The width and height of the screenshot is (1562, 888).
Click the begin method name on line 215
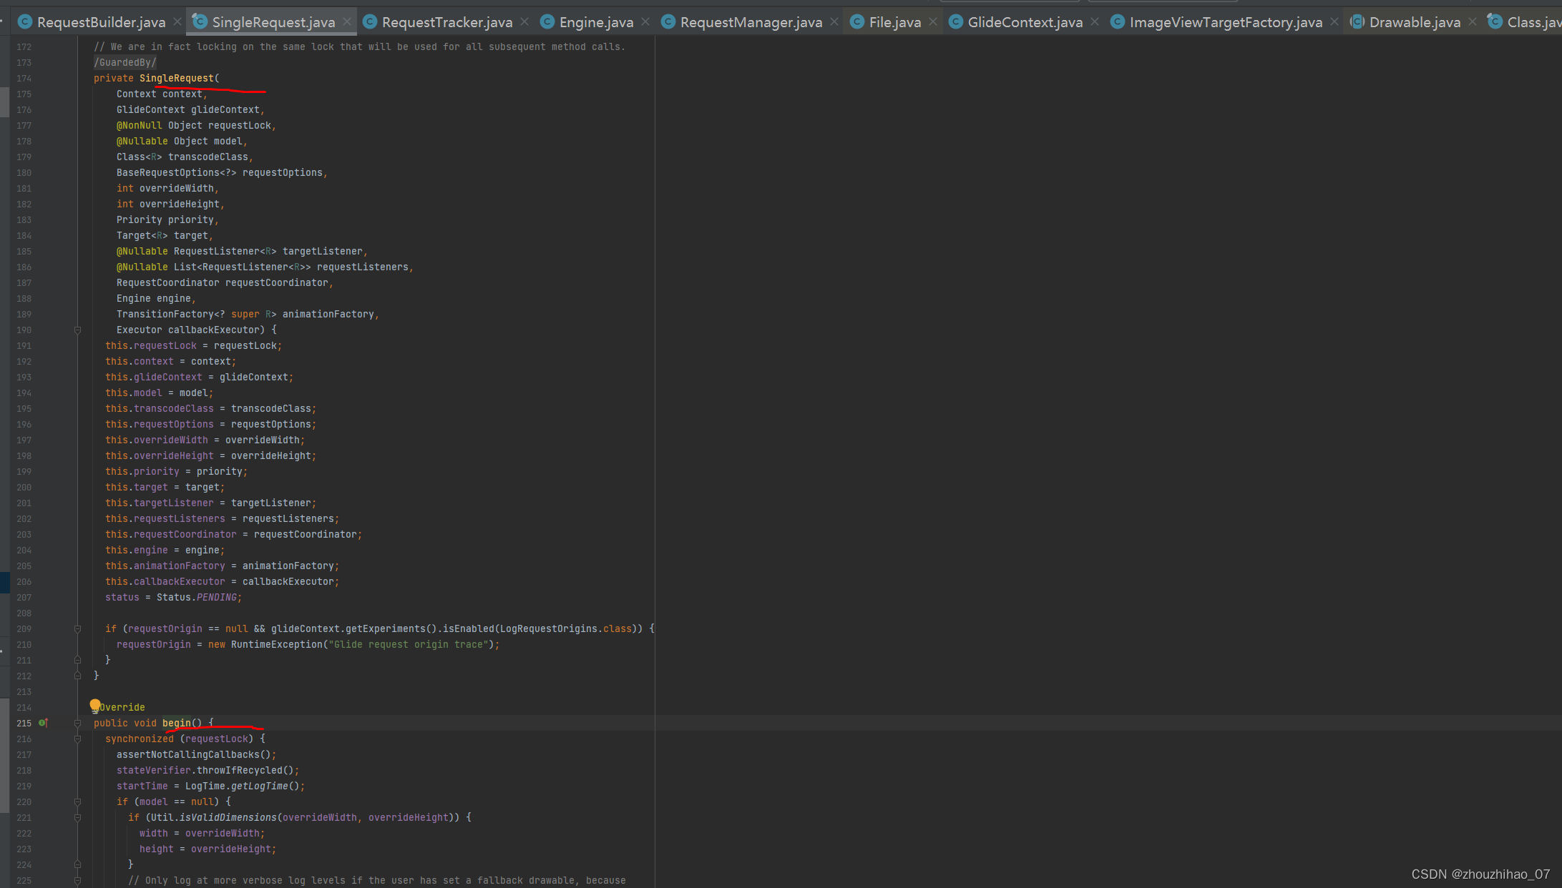(x=177, y=723)
